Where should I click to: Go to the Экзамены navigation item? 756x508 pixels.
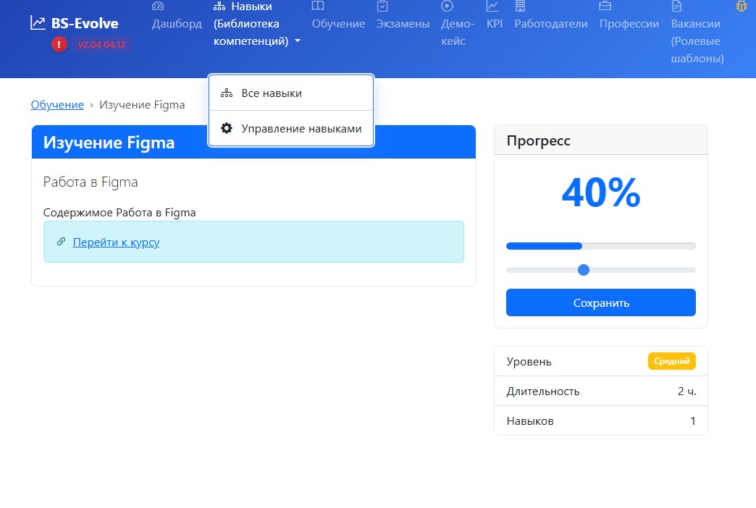[403, 24]
